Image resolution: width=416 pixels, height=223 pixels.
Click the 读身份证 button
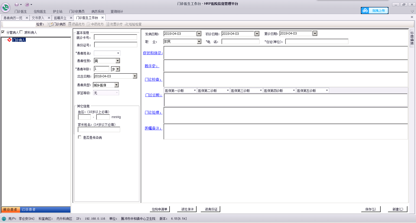211,209
